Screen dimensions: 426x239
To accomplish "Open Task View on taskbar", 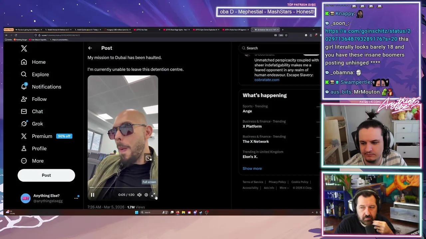I will (172, 212).
